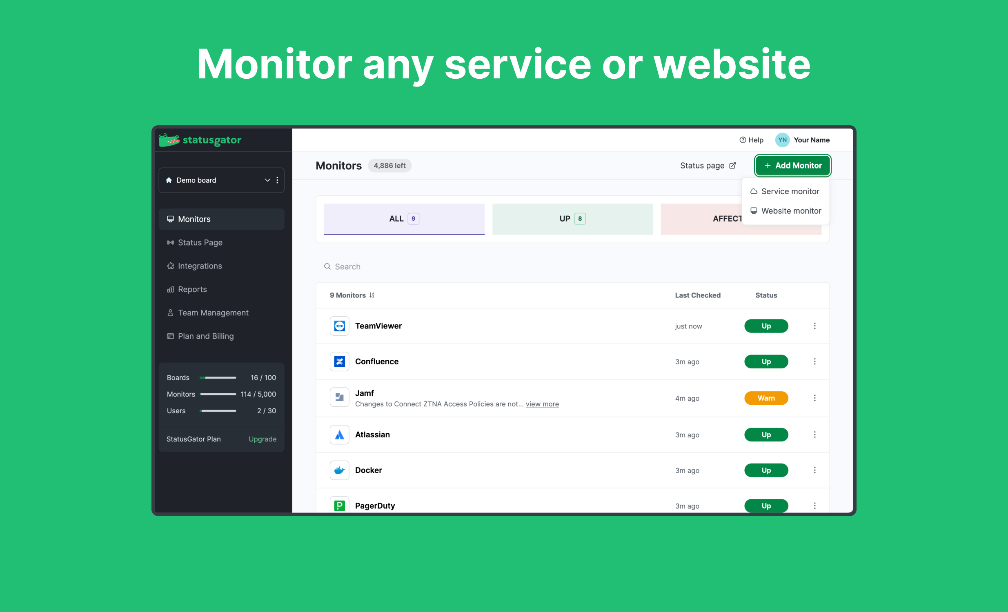Open the Integrations section

(x=199, y=266)
